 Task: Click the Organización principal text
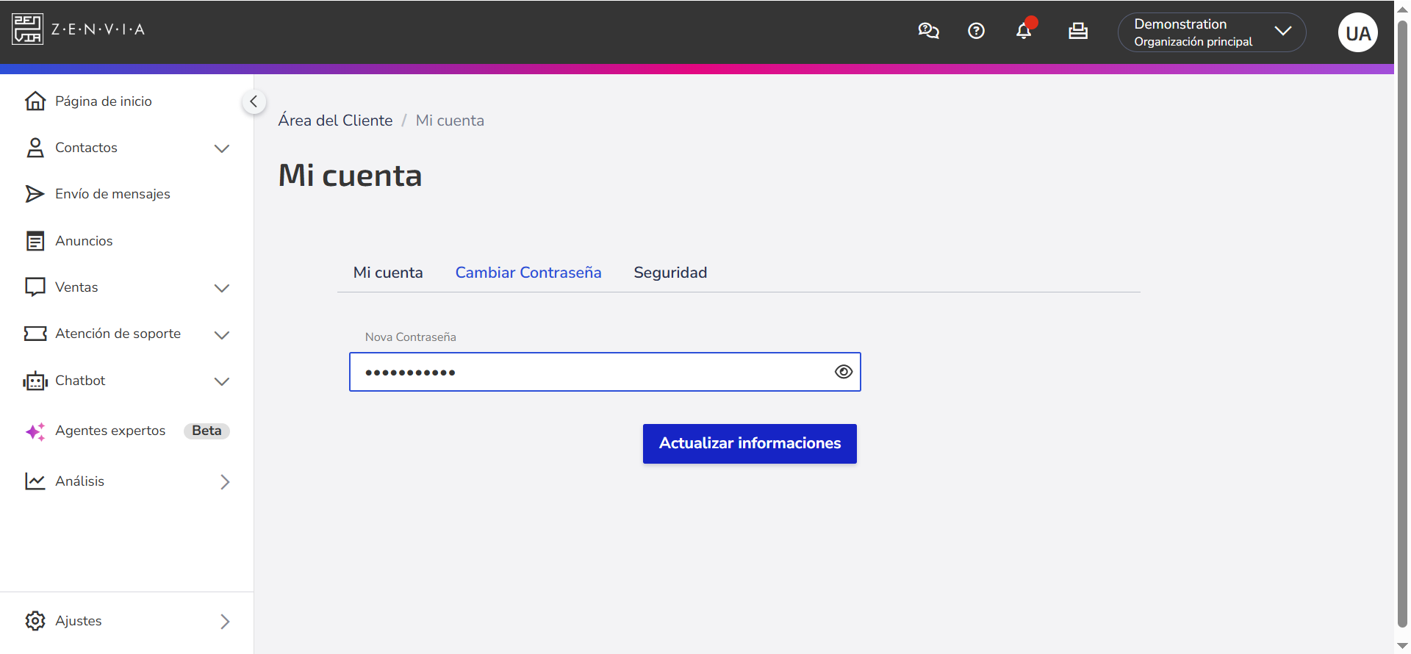pos(1193,42)
